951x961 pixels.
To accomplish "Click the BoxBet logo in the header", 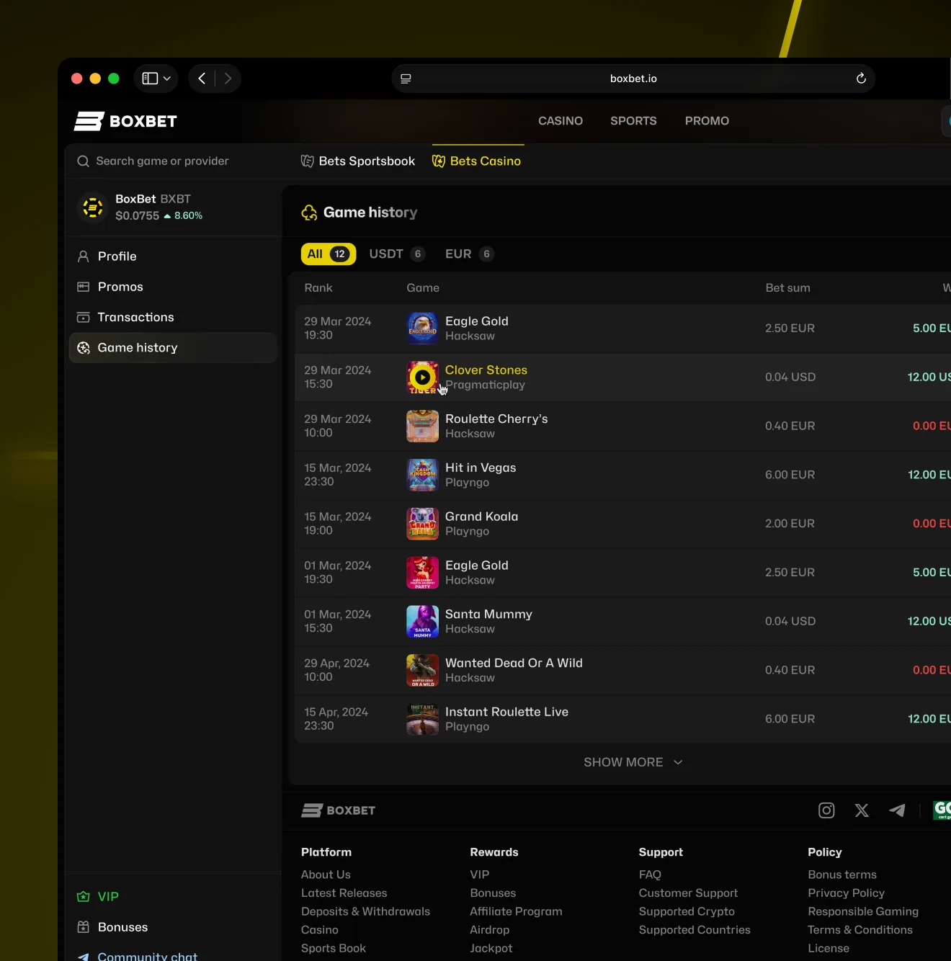I will [x=125, y=121].
